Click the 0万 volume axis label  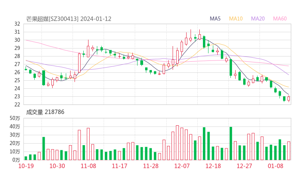[16, 160]
